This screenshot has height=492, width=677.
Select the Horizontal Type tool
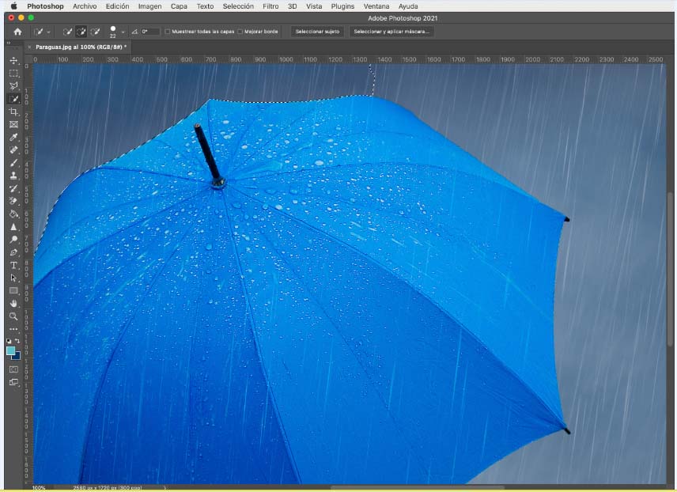[13, 265]
